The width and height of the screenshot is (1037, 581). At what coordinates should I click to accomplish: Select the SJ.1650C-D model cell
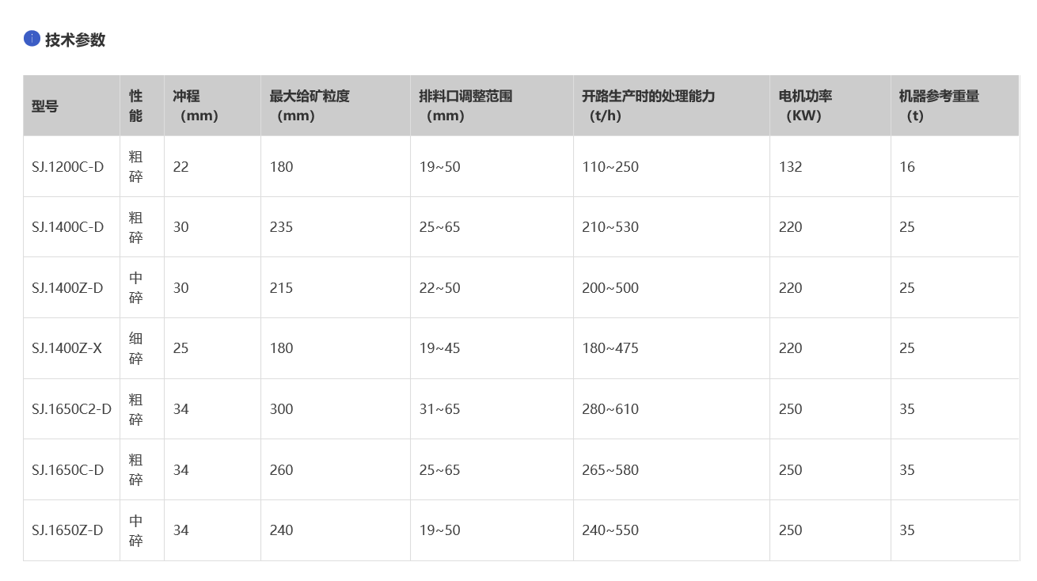click(68, 470)
